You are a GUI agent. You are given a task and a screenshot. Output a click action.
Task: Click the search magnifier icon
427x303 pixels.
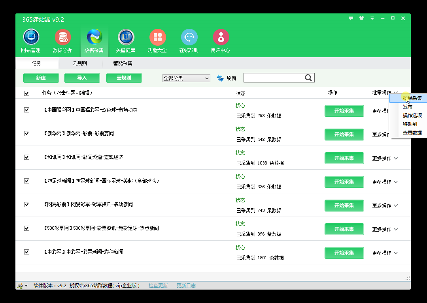(x=308, y=78)
